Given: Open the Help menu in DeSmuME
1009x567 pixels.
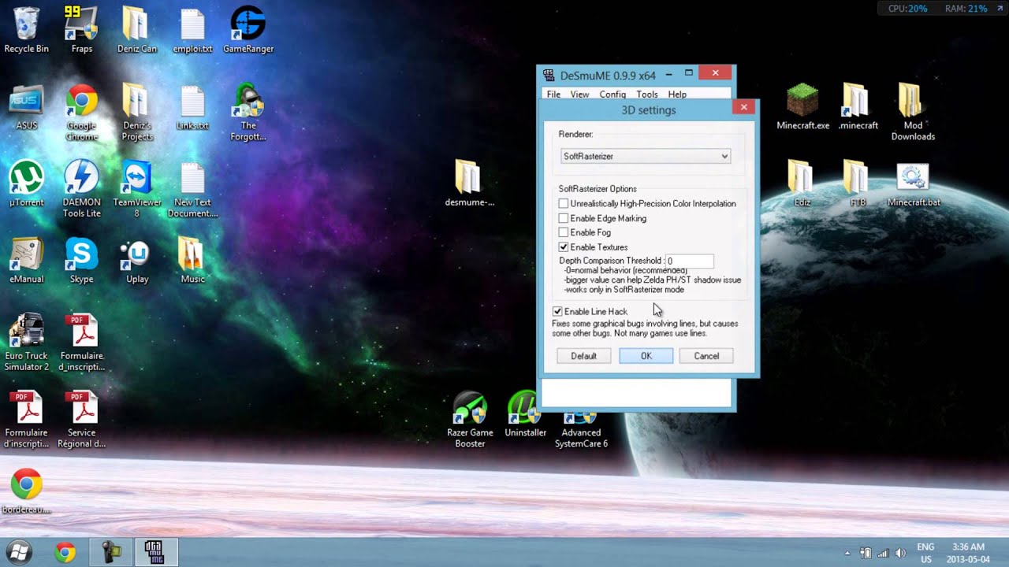Looking at the screenshot, I should pyautogui.click(x=677, y=94).
